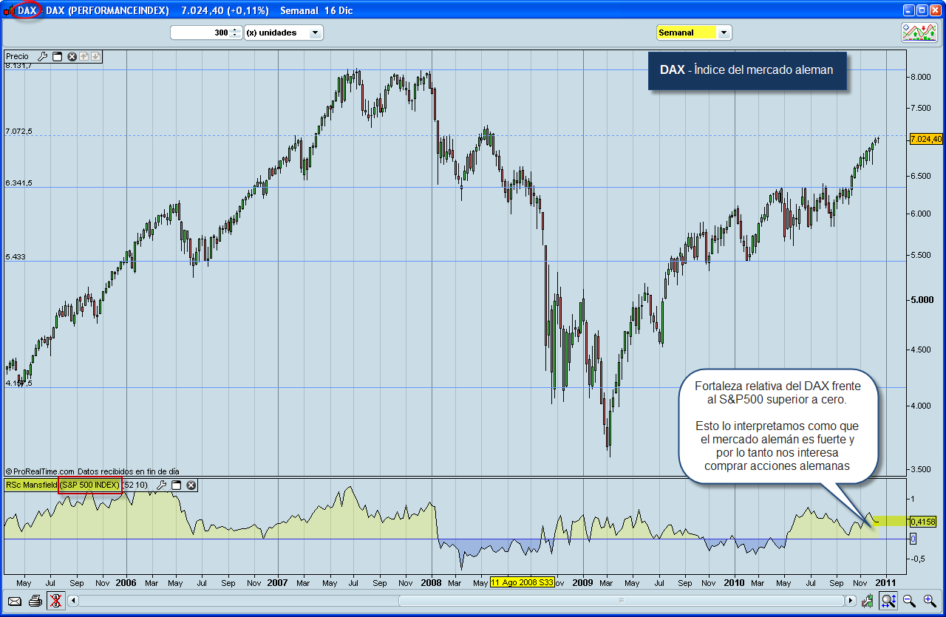Click the 300 units input field
946x617 pixels.
click(x=201, y=33)
